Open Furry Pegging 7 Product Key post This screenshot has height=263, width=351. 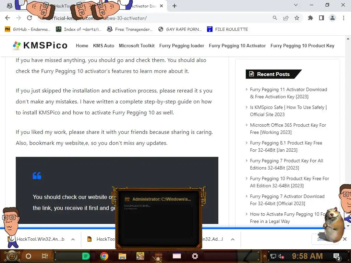tap(287, 164)
